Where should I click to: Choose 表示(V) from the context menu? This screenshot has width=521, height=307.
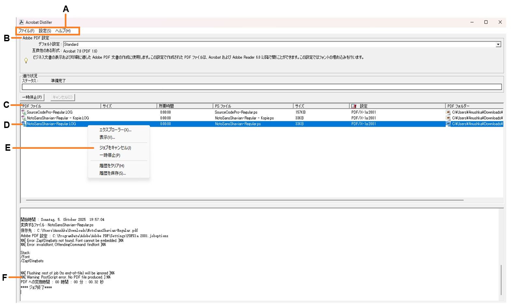(x=107, y=137)
